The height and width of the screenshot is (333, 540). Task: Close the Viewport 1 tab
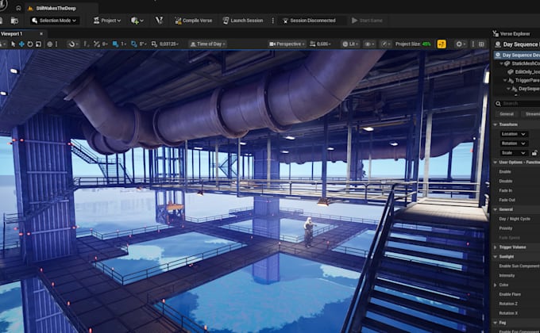[41, 34]
